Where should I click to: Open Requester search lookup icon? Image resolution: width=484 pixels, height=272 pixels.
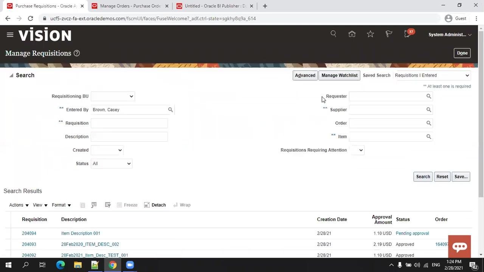pyautogui.click(x=428, y=96)
